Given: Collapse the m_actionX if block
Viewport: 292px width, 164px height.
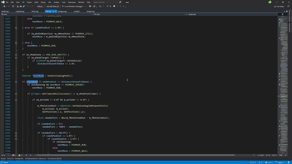Looking at the screenshot, I should [16, 100].
